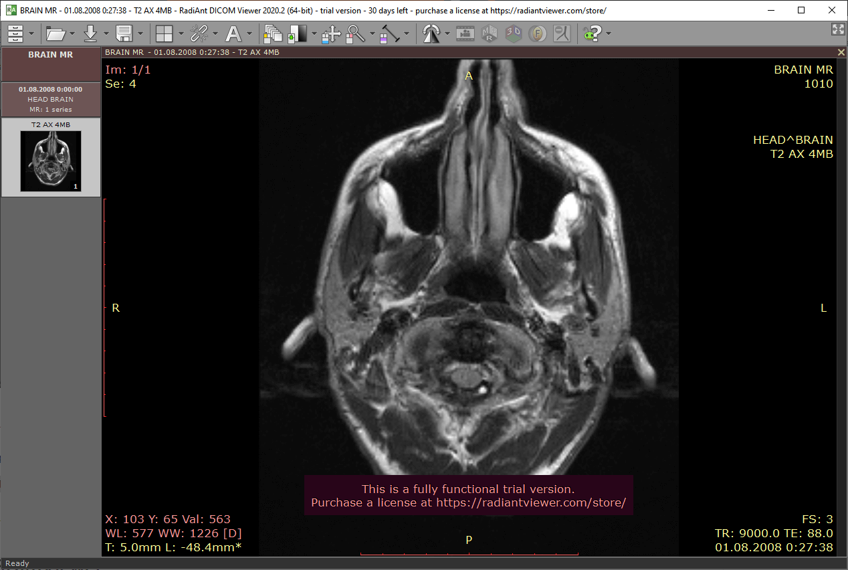Click the Open folder toolbar icon
Screen dimensions: 848x570
click(x=56, y=33)
